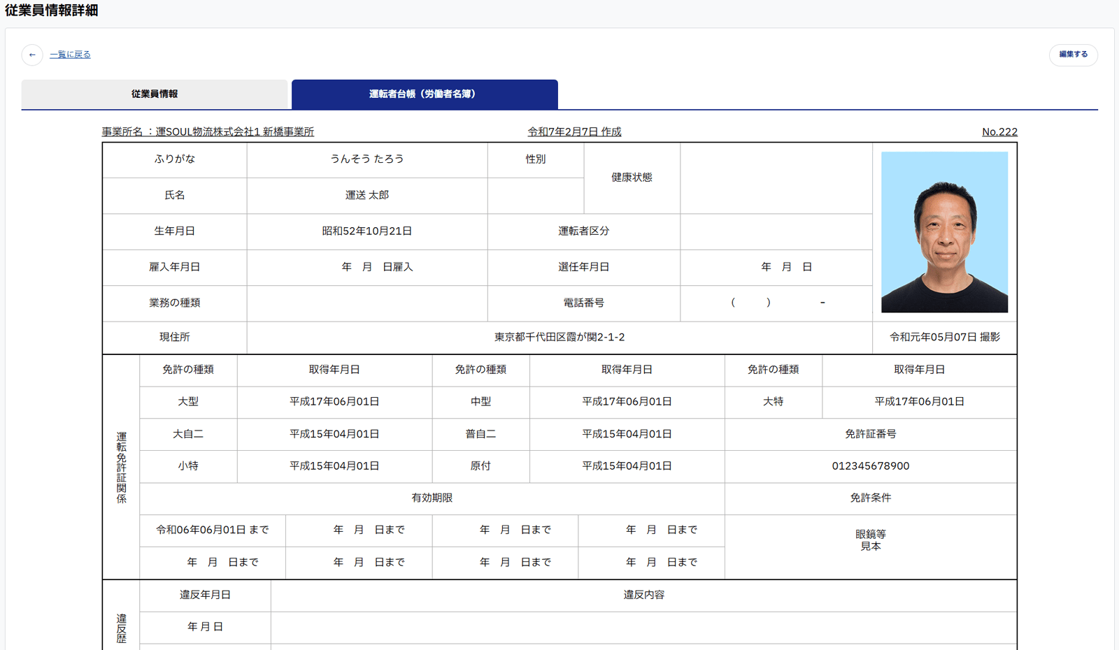1119x650 pixels.
Task: Click the document number No.222
Action: [x=999, y=131]
